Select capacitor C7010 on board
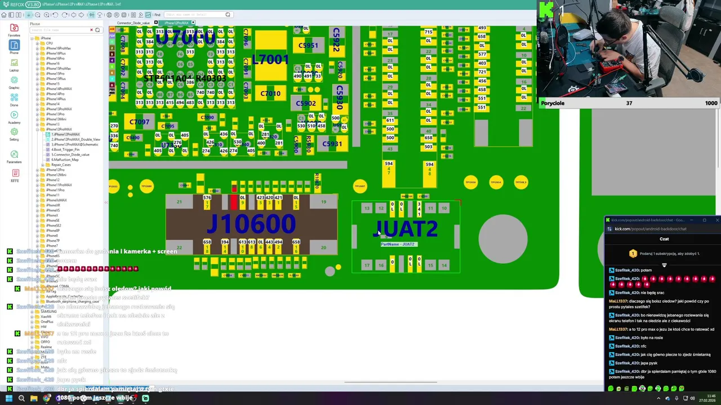 270,93
